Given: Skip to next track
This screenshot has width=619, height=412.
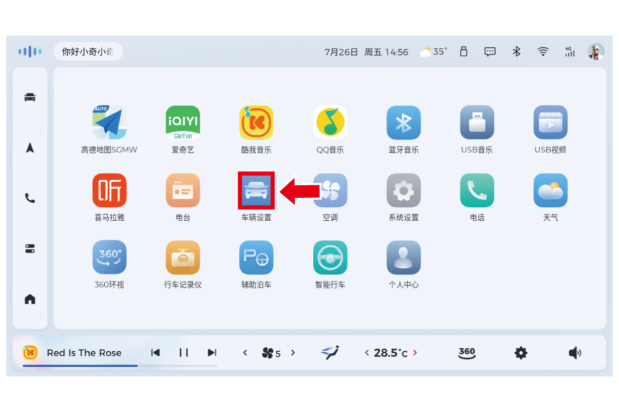Looking at the screenshot, I should tap(212, 353).
